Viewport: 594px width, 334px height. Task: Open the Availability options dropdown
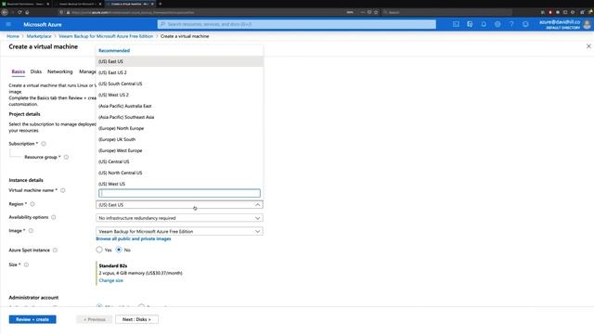pos(179,218)
